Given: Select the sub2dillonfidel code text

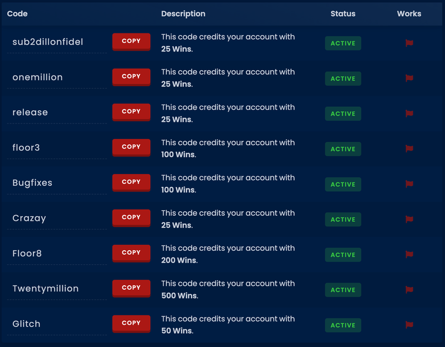Looking at the screenshot, I should coord(48,42).
